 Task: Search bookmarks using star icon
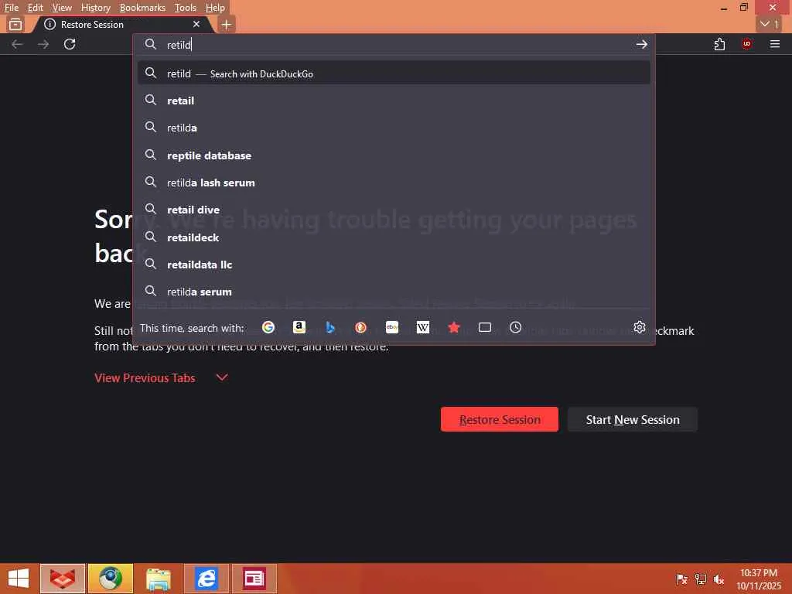pyautogui.click(x=453, y=327)
